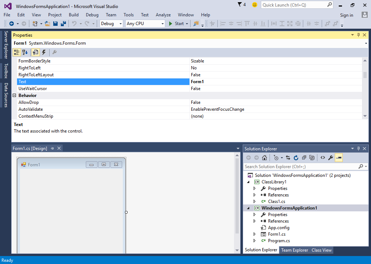Image resolution: width=371 pixels, height=264 pixels.
Task: Close the Form1.cs [Design] tab
Action: (x=59, y=148)
